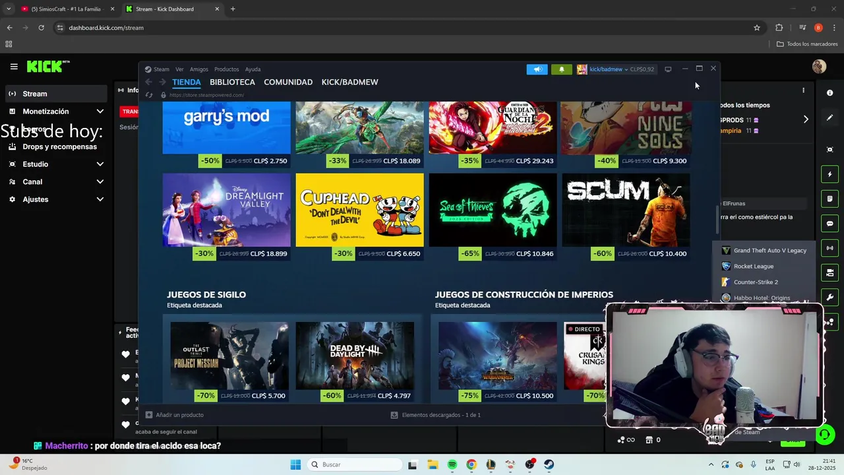Open OBS Studio from the taskbar

[529, 464]
